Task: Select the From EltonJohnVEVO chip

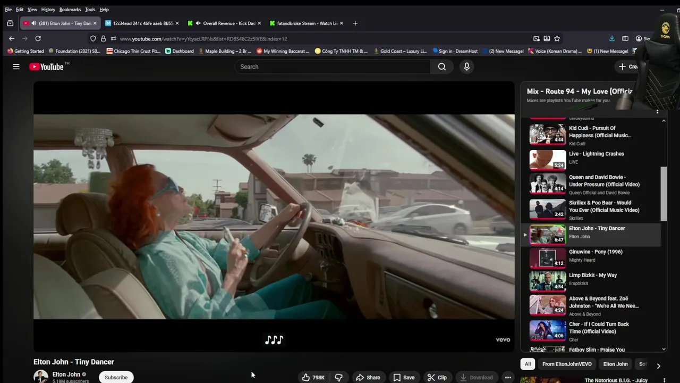Action: tap(567, 364)
